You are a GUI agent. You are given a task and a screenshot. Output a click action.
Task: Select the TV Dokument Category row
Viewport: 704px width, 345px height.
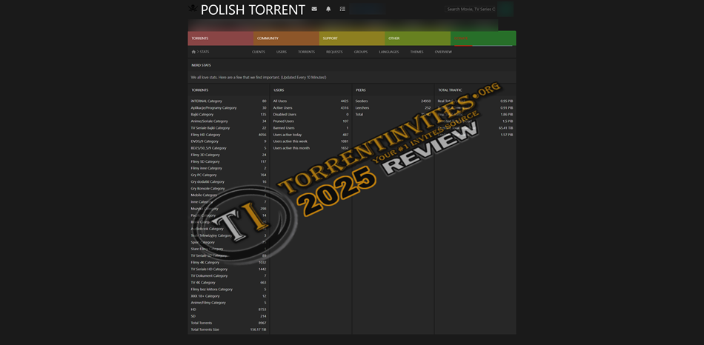(x=228, y=276)
